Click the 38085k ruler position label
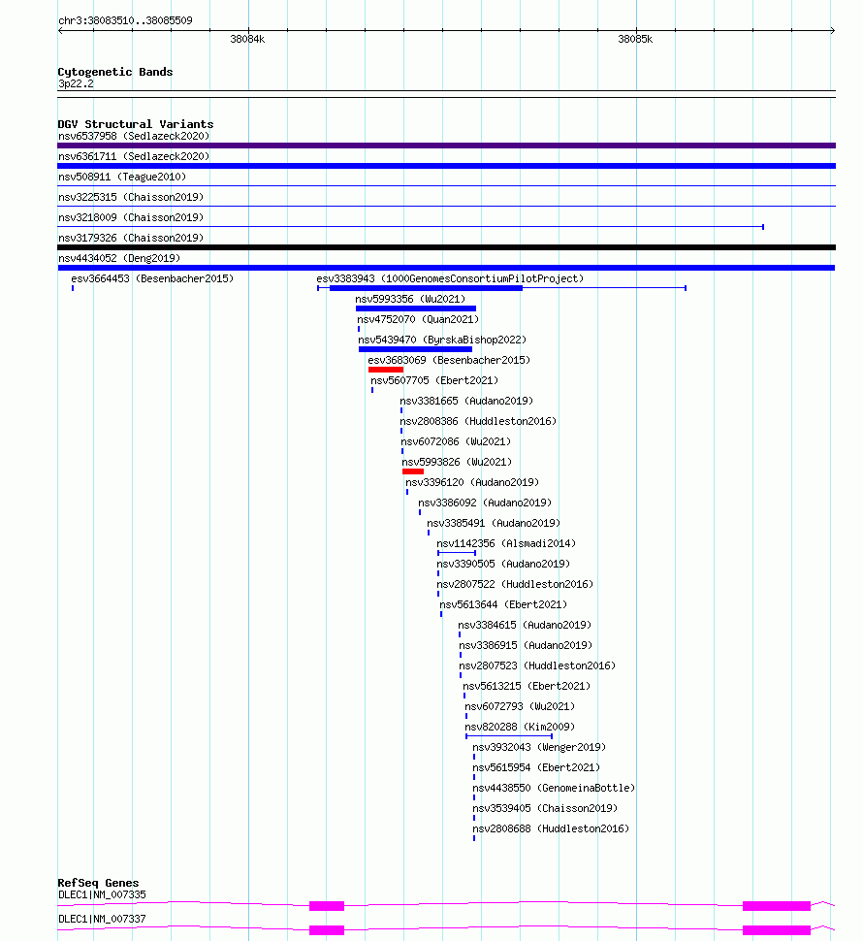The height and width of the screenshot is (941, 863). click(635, 40)
